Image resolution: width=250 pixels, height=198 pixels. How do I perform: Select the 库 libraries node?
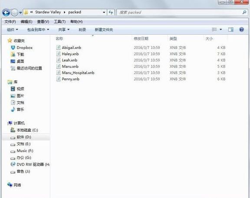[16, 82]
